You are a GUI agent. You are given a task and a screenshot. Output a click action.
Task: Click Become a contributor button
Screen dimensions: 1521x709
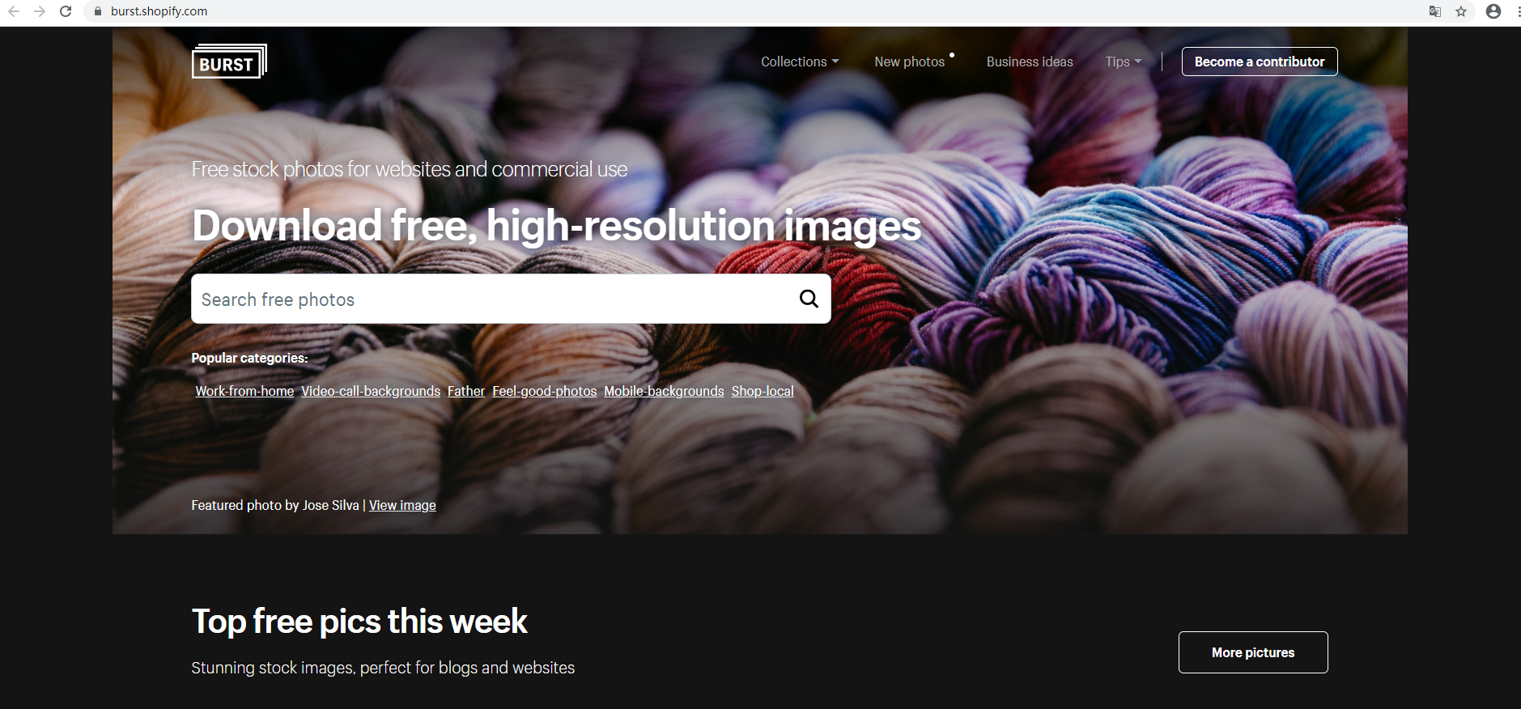coord(1260,62)
